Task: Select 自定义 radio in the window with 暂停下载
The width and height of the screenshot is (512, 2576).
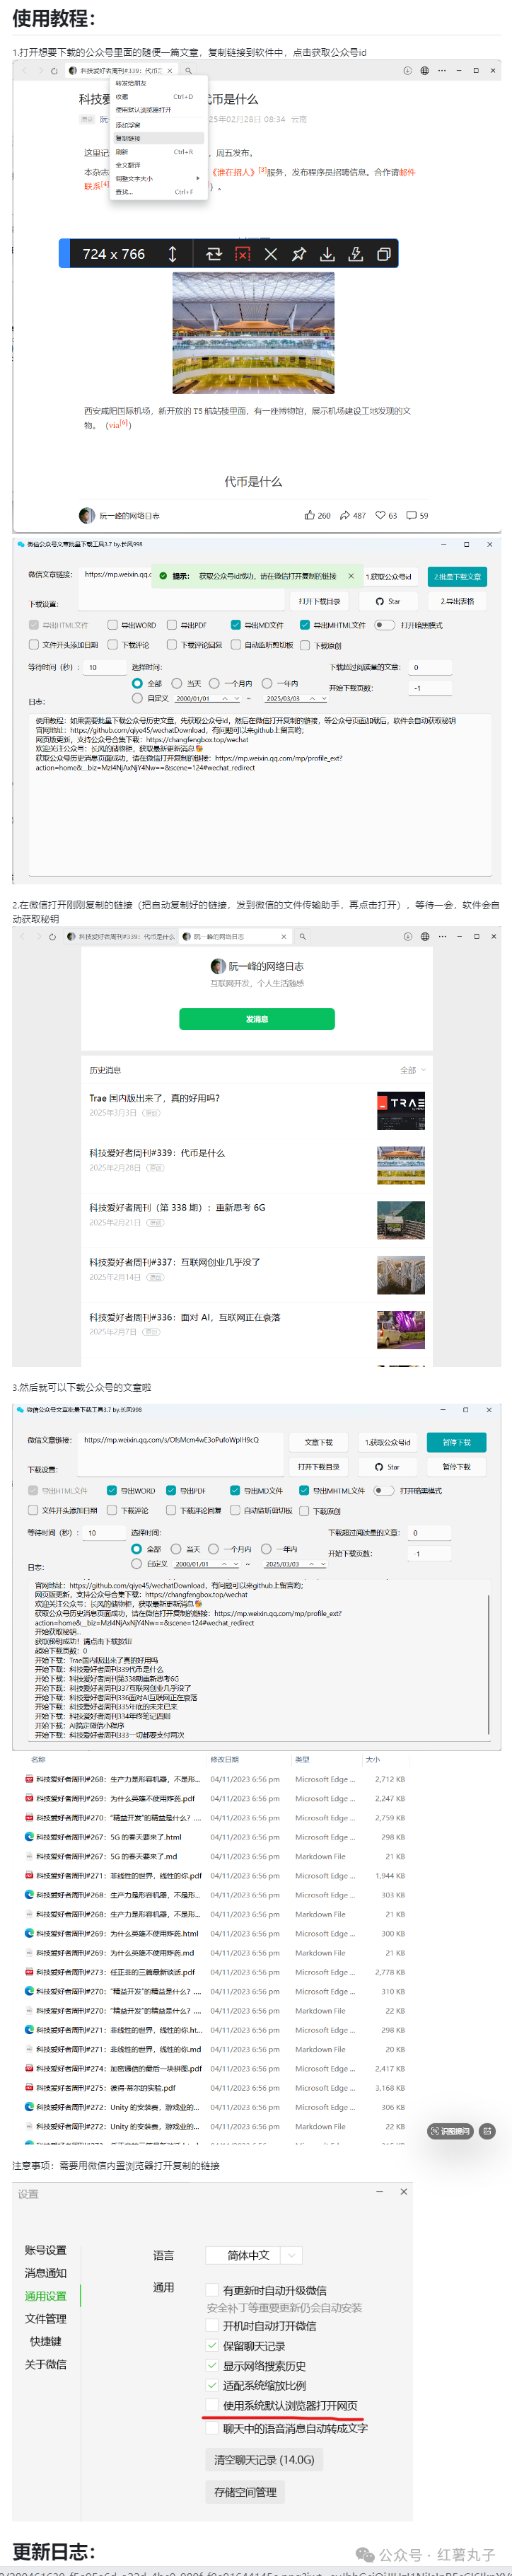Action: coord(137,1563)
